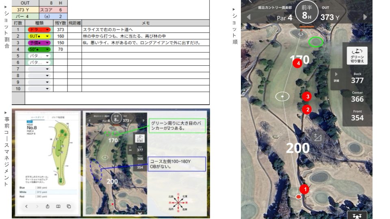Open the empty club dropdown in row 7
Image resolution: width=390 pixels, height=219 pixels.
[39, 69]
